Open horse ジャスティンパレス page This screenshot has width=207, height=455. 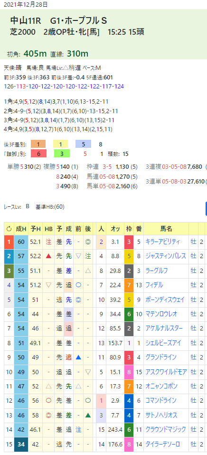click(165, 256)
